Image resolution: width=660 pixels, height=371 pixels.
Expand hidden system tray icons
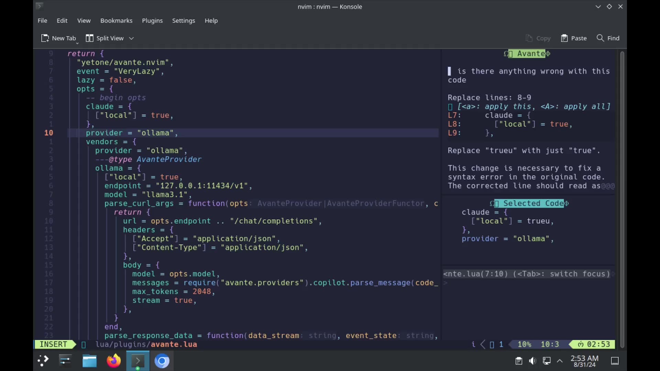coord(560,361)
